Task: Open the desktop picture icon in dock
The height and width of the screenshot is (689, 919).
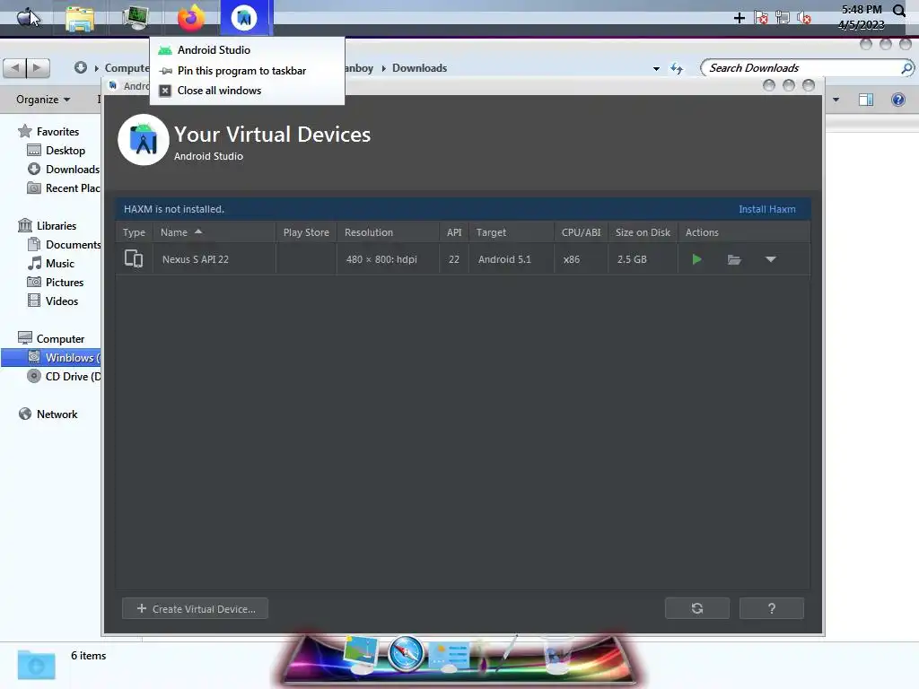Action: click(361, 654)
